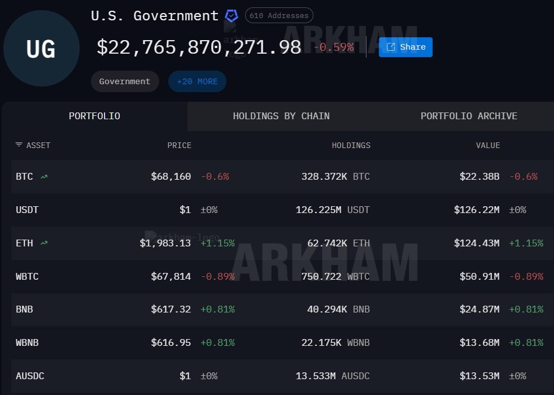Click the BNB asset label
The image size is (554, 395).
tap(24, 309)
